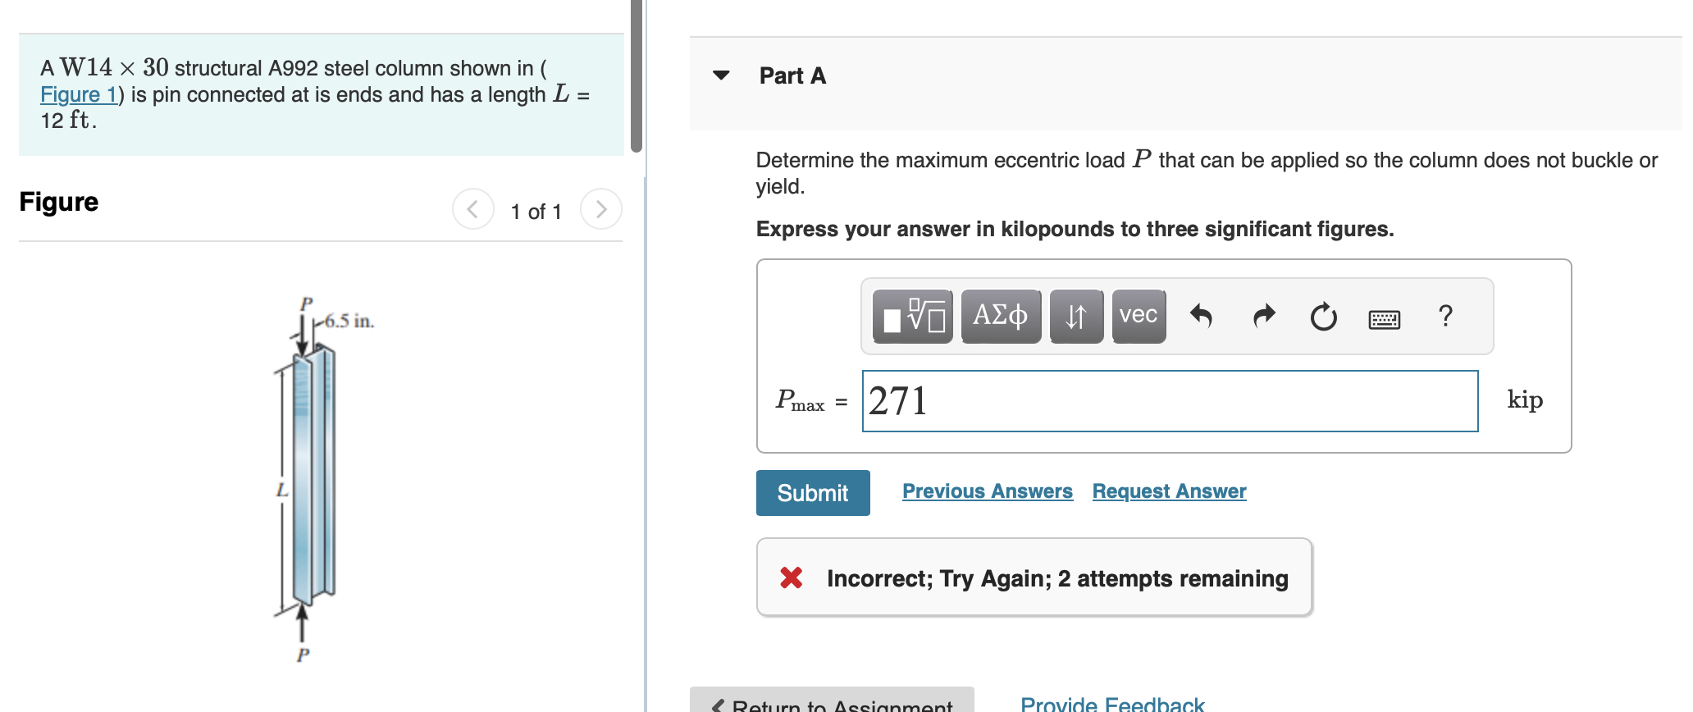Select the subscript/superscript arrows tool

click(x=1076, y=316)
